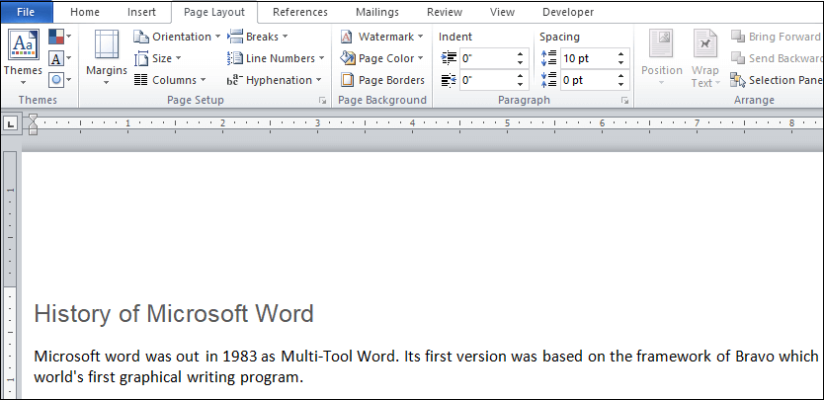Screen dimensions: 824x400
Task: Expand the Line Numbers dropdown arrow
Action: 321,58
